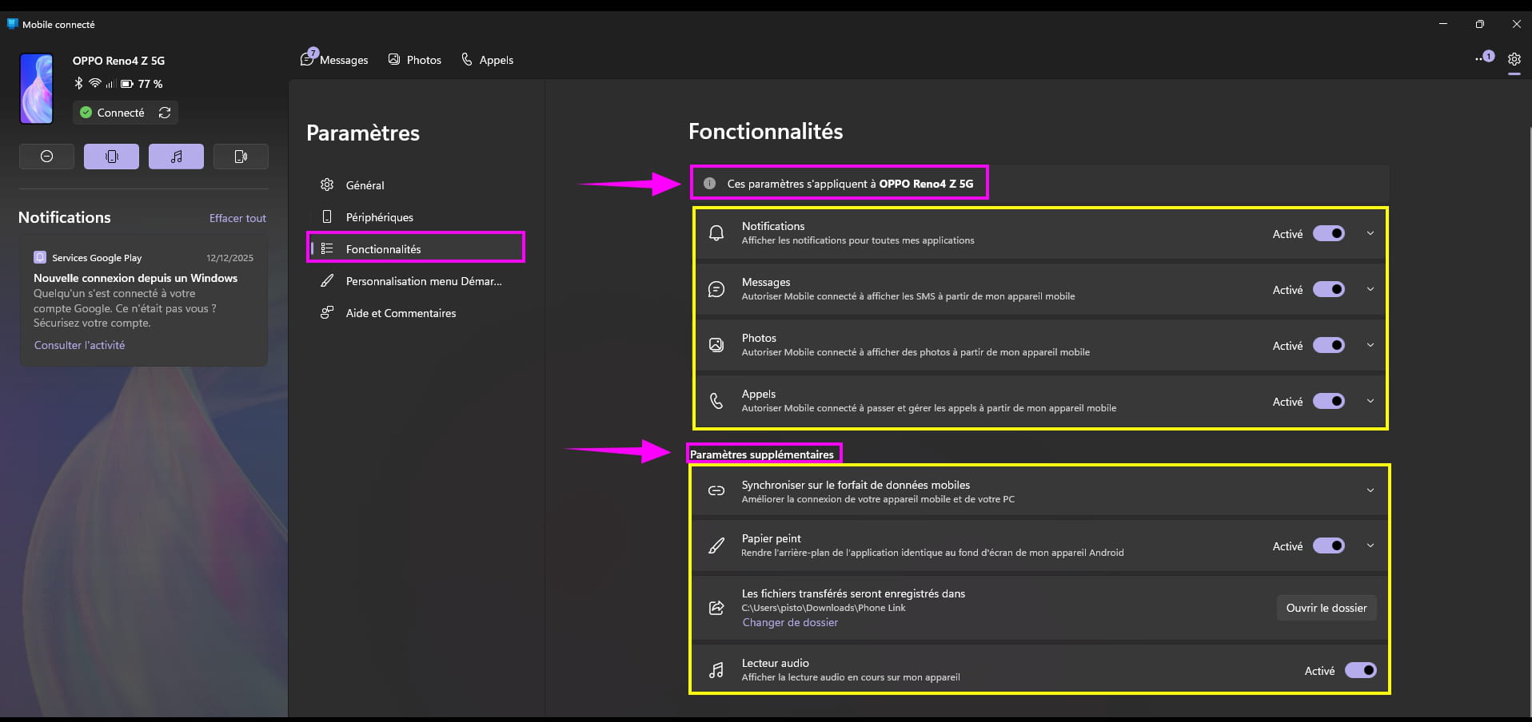1532x722 pixels.
Task: Click the Changer de dossier link
Action: [x=790, y=623]
